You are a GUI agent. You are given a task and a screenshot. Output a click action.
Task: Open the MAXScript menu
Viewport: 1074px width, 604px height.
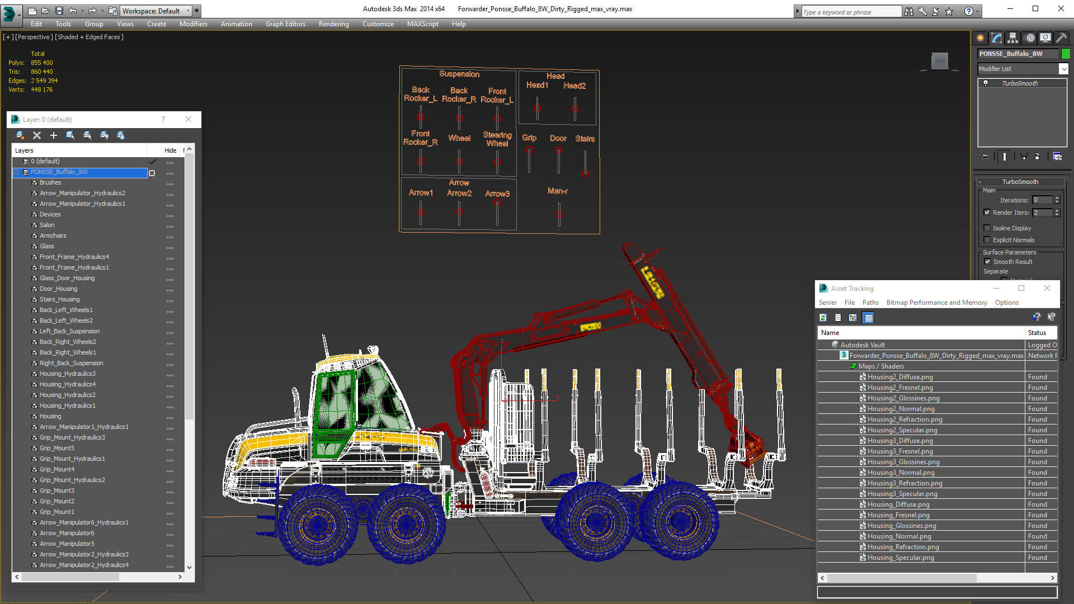[x=423, y=24]
